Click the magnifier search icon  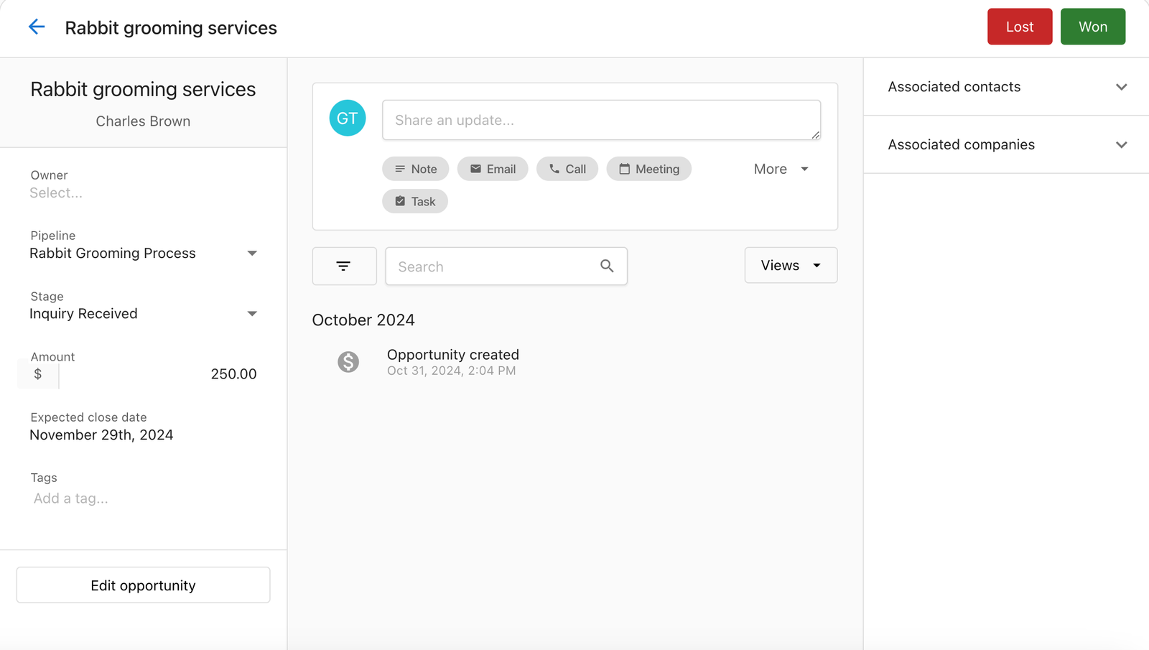607,266
